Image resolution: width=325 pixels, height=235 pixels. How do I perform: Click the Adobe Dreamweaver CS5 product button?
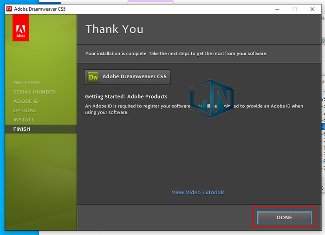pyautogui.click(x=128, y=77)
